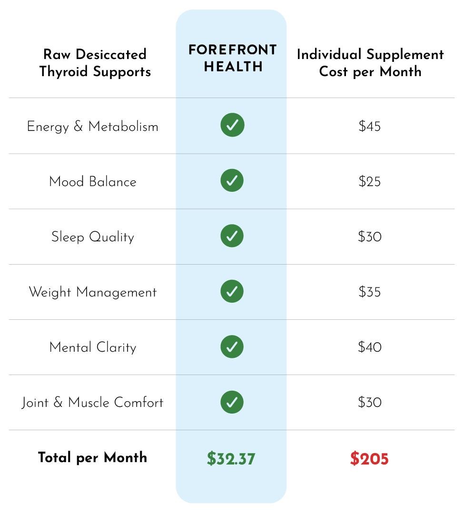This screenshot has width=464, height=514.
Task: Select the Energy & Metabolism row label
Action: 93,127
